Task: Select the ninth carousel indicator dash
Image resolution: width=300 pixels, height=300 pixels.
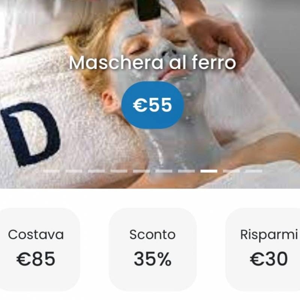Action: click(231, 171)
